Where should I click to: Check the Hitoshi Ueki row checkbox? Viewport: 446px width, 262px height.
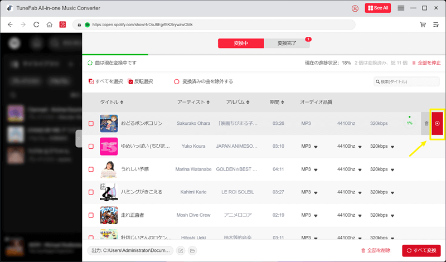pos(91,237)
